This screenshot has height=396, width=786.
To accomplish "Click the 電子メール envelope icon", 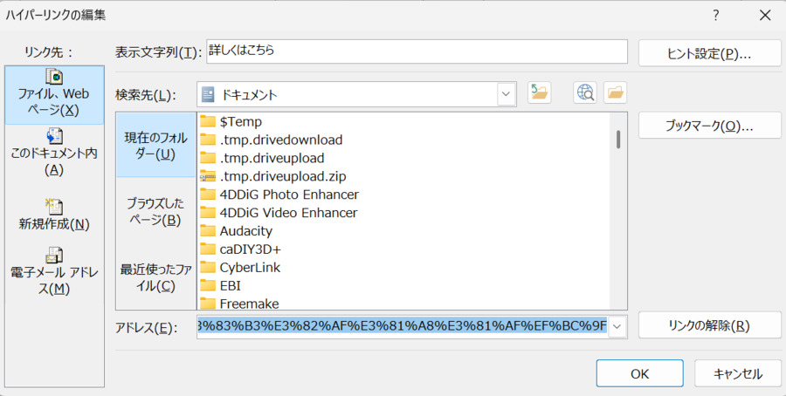I will pyautogui.click(x=54, y=256).
